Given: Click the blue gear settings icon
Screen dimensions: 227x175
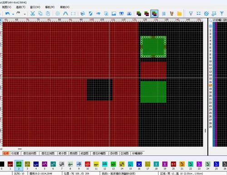Looking at the screenshot, I should [x=206, y=14].
